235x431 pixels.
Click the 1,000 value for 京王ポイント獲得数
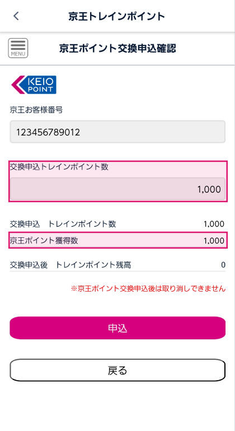[214, 241]
